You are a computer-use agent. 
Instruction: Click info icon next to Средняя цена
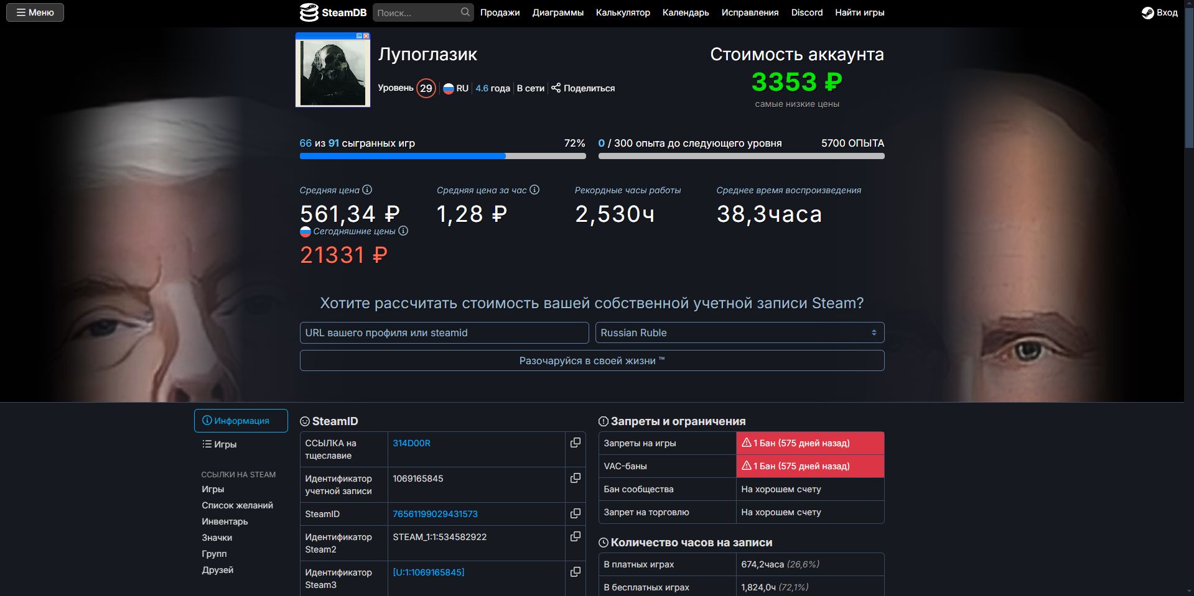click(x=367, y=190)
